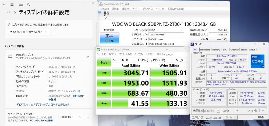
Task: Open the 1GiB test size dropdown
Action: pos(128,60)
